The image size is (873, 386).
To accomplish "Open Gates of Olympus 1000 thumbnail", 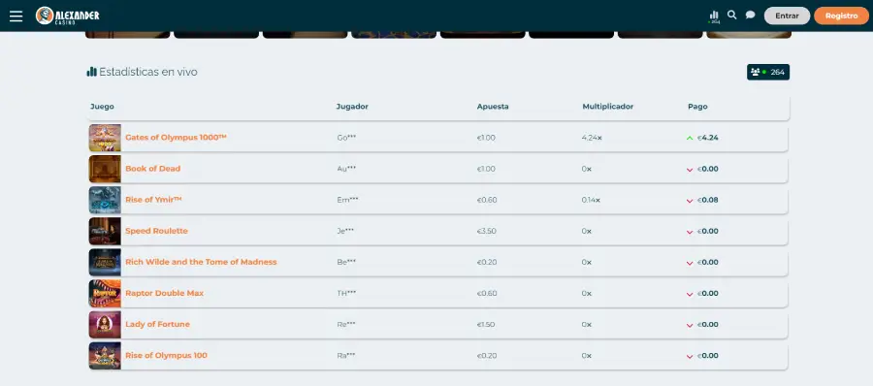I will (x=105, y=138).
